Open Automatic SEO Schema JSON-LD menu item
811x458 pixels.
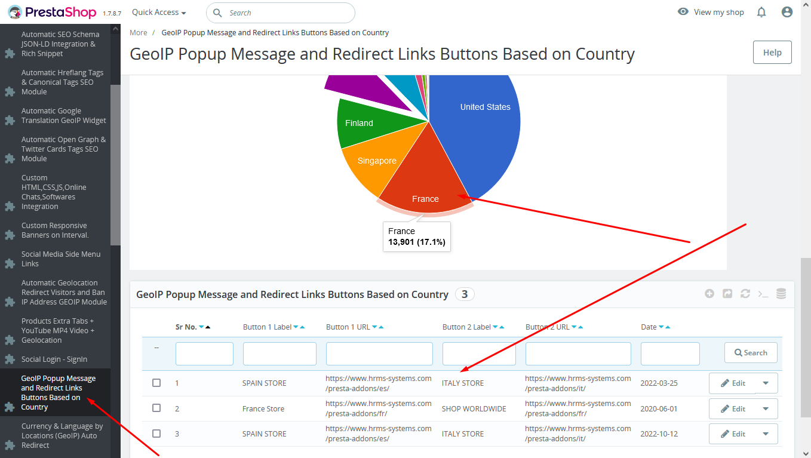(x=60, y=44)
